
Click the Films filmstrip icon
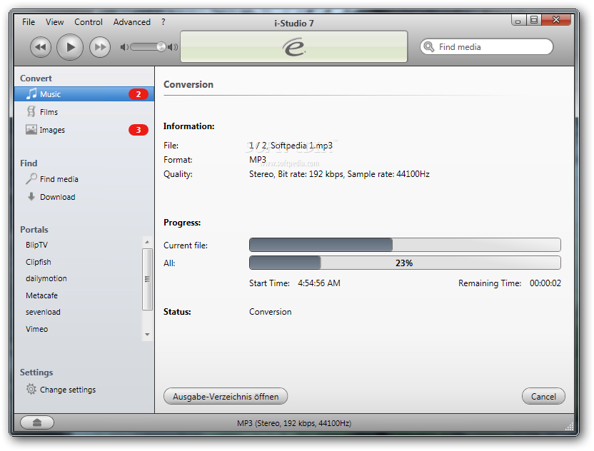pos(31,111)
